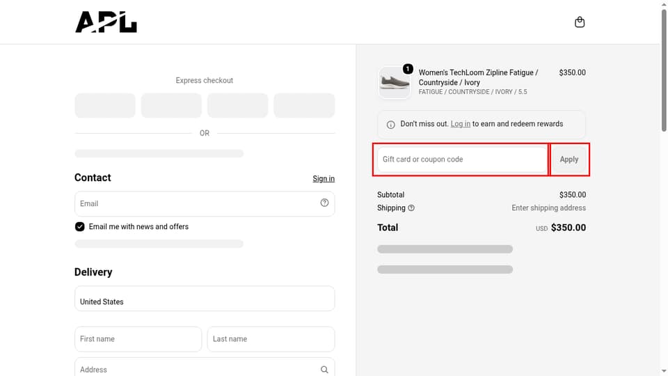Click the Contact section heading
Image resolution: width=668 pixels, height=376 pixels.
pos(93,178)
